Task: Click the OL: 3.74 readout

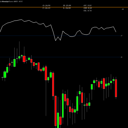Action: [x=88, y=11]
